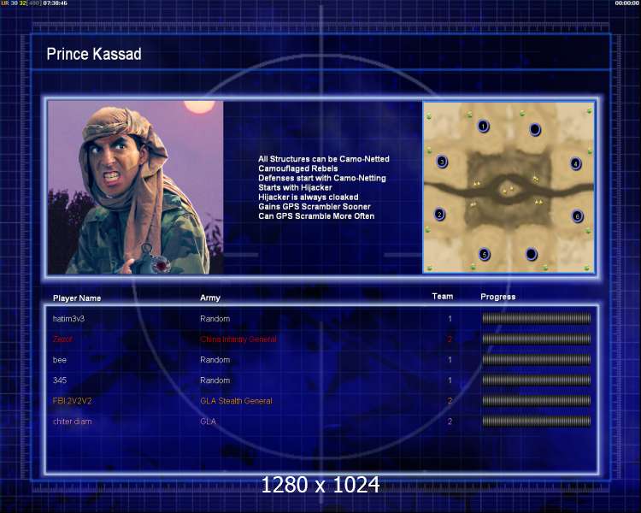Click Random army in bee row
Image resolution: width=641 pixels, height=513 pixels.
pos(215,360)
